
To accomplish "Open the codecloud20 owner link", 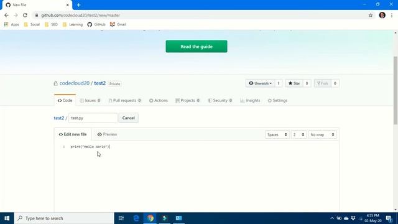I will tap(75, 83).
